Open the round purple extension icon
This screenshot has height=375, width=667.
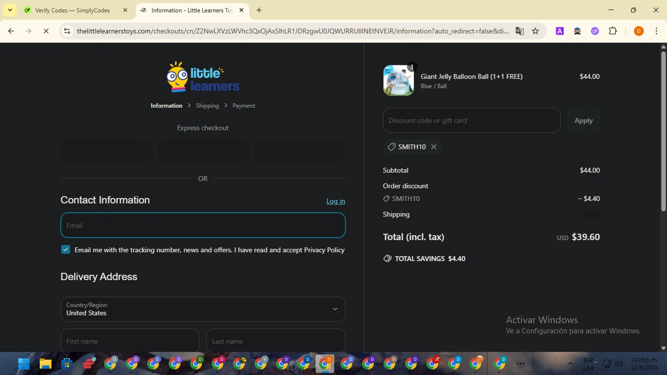point(595,31)
